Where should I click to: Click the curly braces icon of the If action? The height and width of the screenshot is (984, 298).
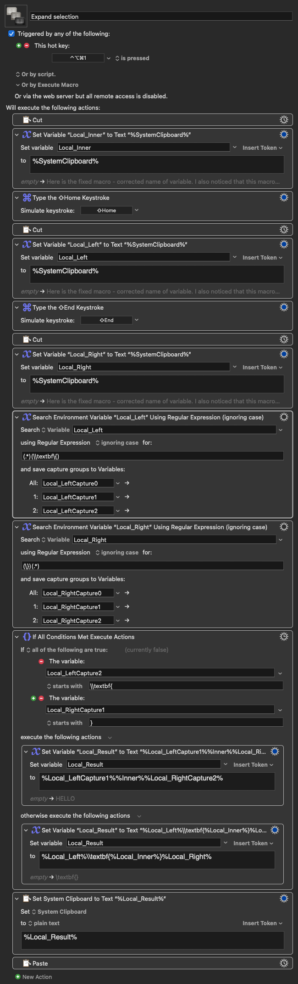click(27, 637)
